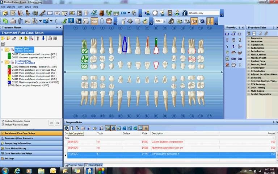The height and width of the screenshot is (174, 278).
Task: Click the cup icon in top toolbar
Action: pos(86,13)
